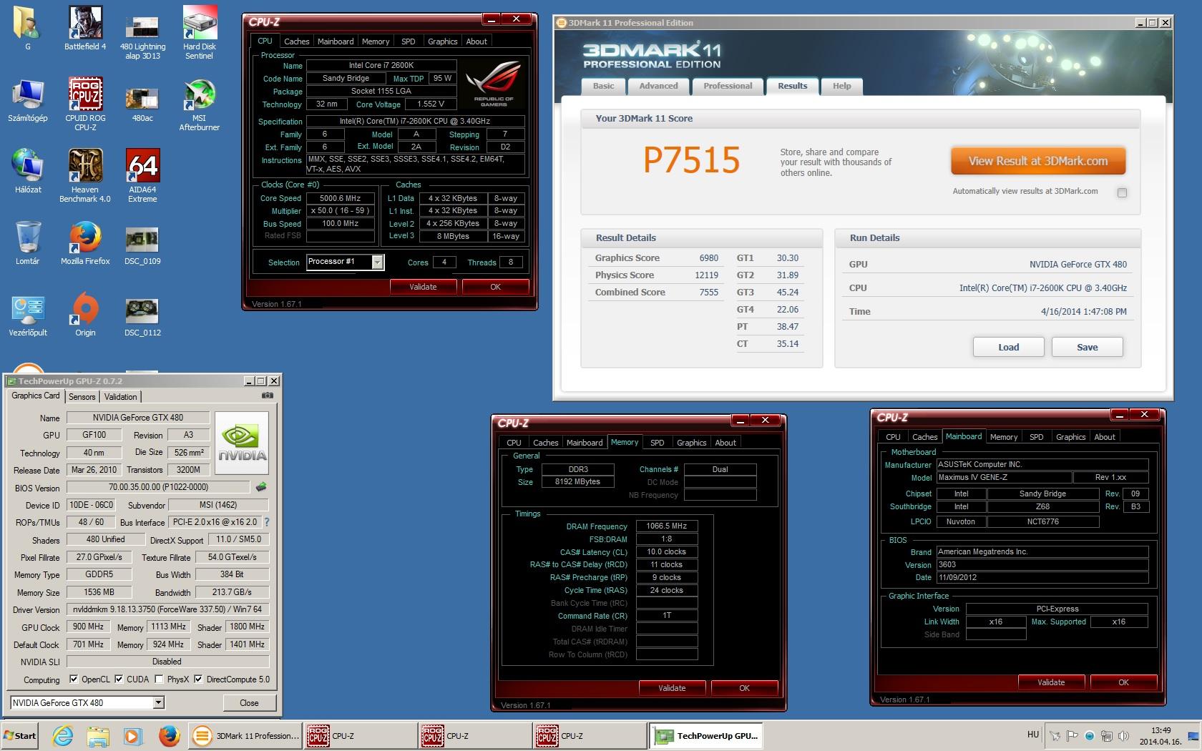The width and height of the screenshot is (1202, 751).
Task: Open About tab in top CPU-Z window
Action: pos(477,41)
